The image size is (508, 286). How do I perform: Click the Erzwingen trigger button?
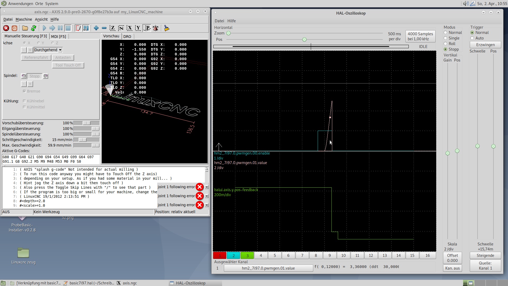tap(485, 45)
